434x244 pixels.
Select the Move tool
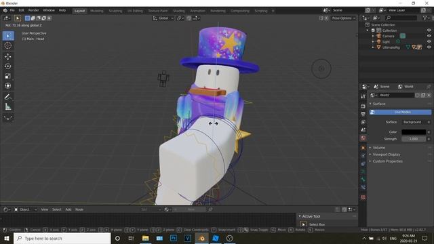point(8,56)
